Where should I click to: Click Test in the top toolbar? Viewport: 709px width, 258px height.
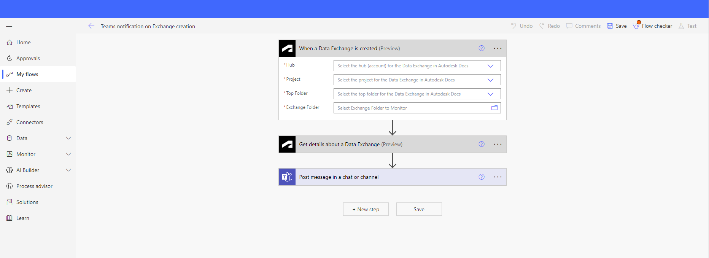coord(688,26)
